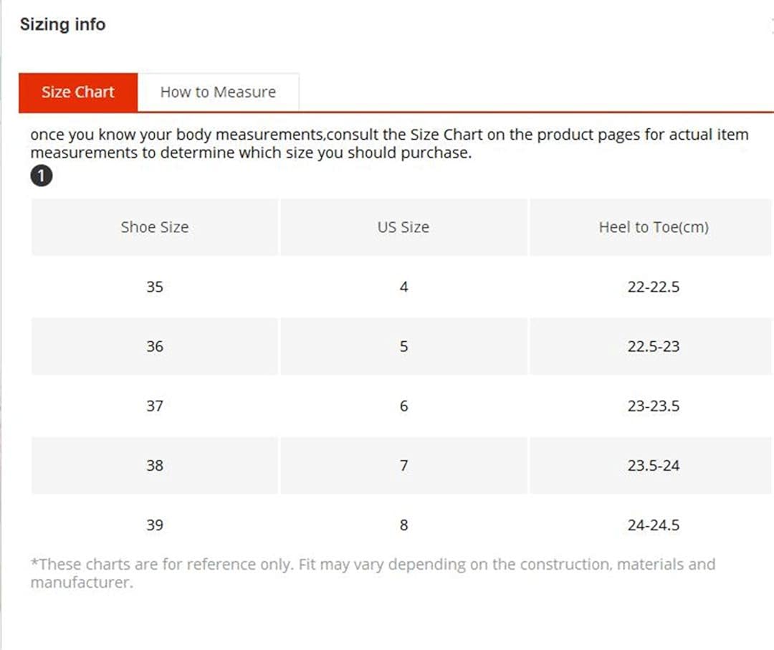Choose the shoe size 38 cell
This screenshot has width=774, height=650.
click(155, 465)
